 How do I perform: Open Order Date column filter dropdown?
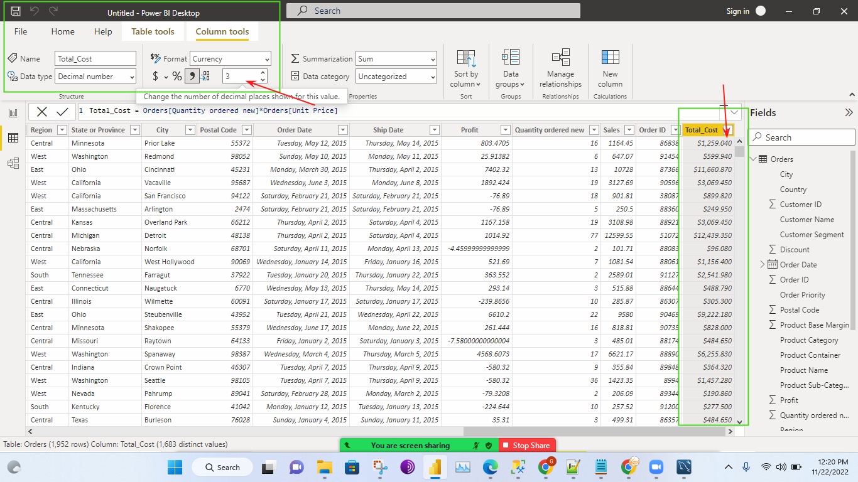(343, 130)
